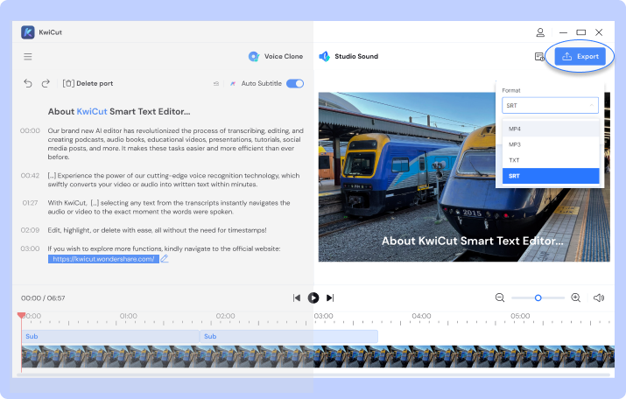Click the subtitle overlay on video preview
Screen dimensions: 626x399
473,241
